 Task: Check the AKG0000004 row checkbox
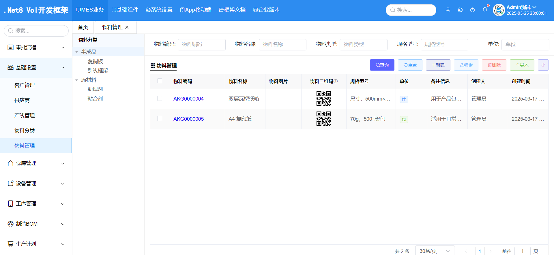pos(160,99)
